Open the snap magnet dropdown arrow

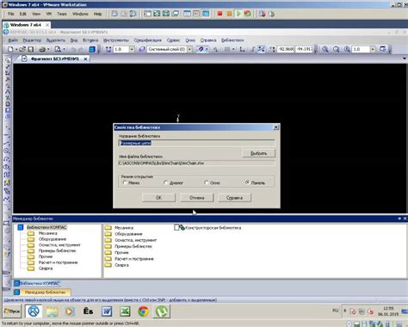tap(207, 49)
